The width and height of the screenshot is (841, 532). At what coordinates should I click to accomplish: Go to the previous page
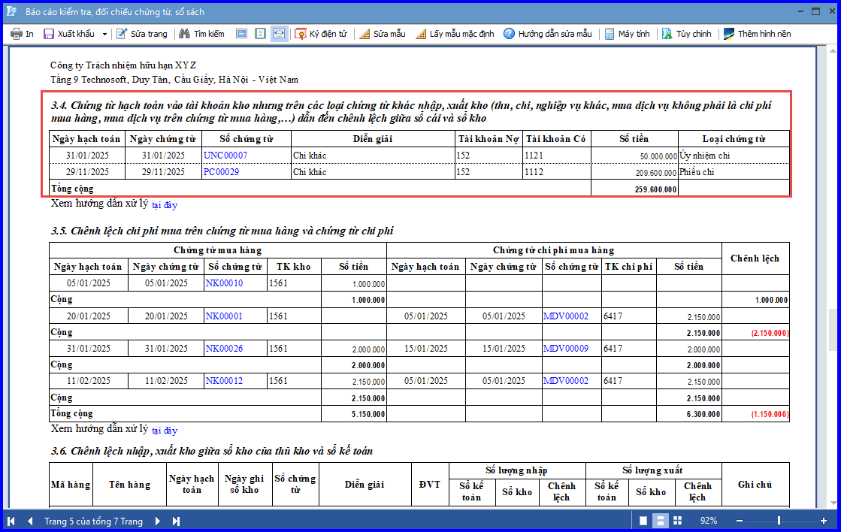(30, 521)
